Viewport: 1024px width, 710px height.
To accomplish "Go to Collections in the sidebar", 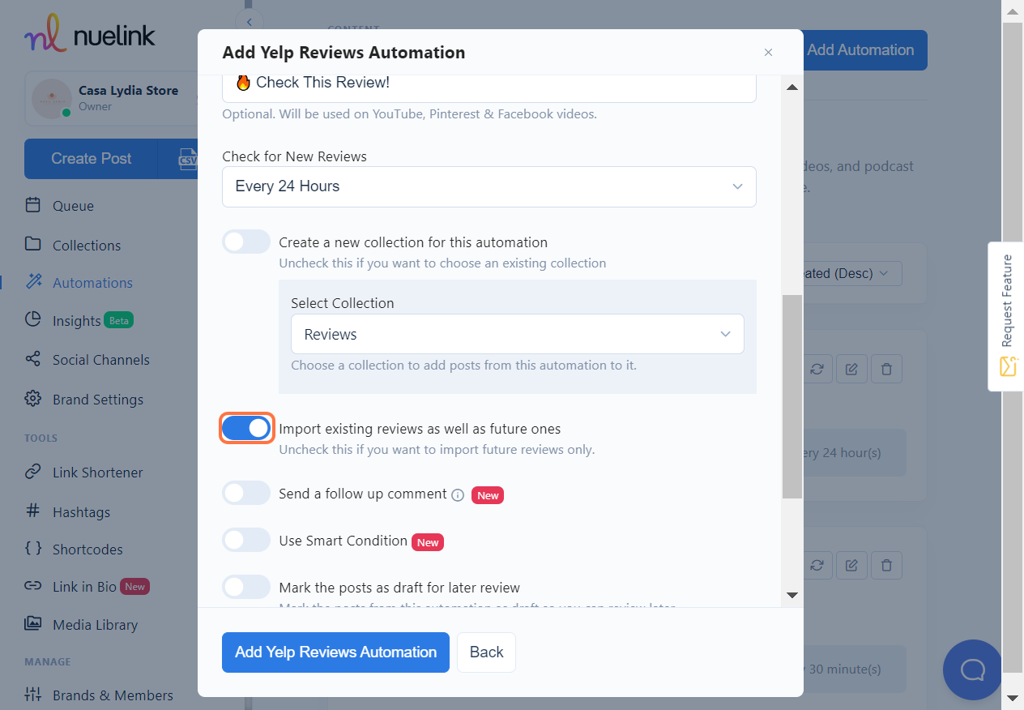I will 87,246.
